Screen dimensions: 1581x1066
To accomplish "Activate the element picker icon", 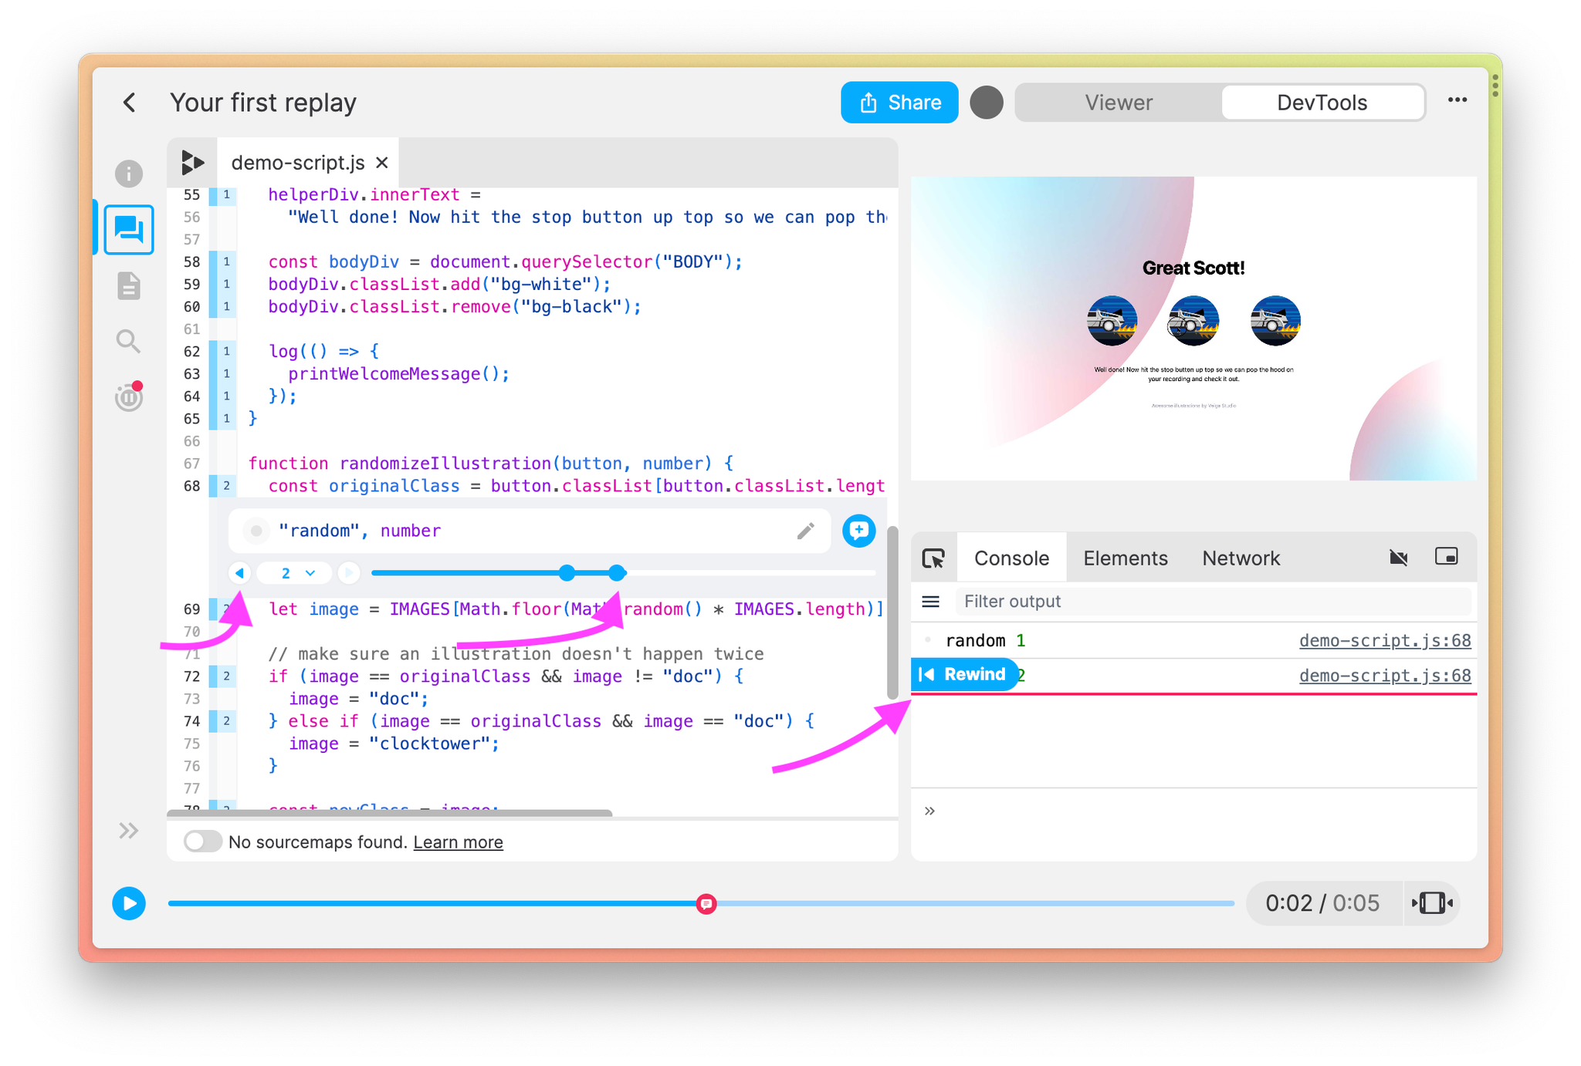I will point(934,558).
